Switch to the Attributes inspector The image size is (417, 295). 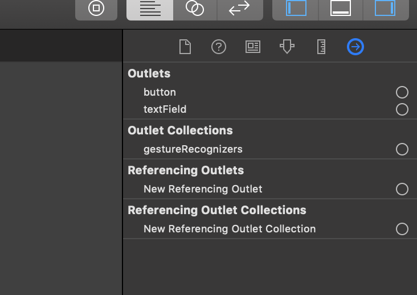pyautogui.click(x=287, y=47)
